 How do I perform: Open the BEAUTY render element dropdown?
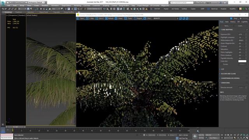[x=165, y=19]
